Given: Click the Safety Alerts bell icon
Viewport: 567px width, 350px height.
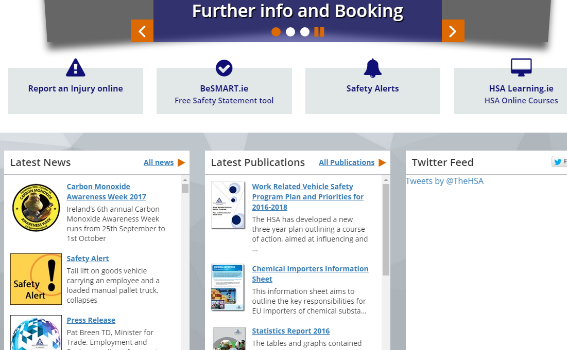Looking at the screenshot, I should click(372, 68).
